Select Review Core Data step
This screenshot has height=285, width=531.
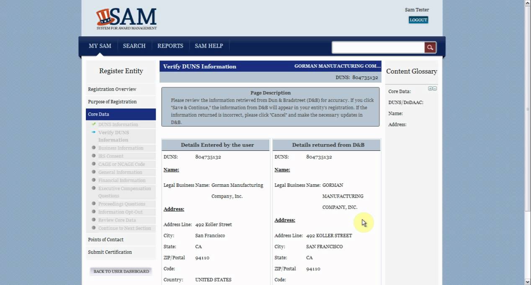click(117, 220)
